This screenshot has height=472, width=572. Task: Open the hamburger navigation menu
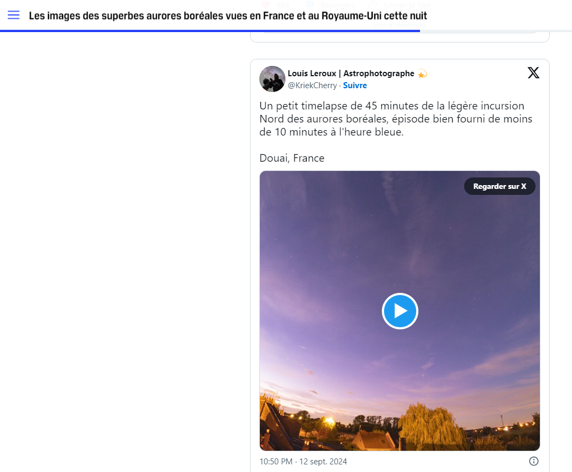14,15
